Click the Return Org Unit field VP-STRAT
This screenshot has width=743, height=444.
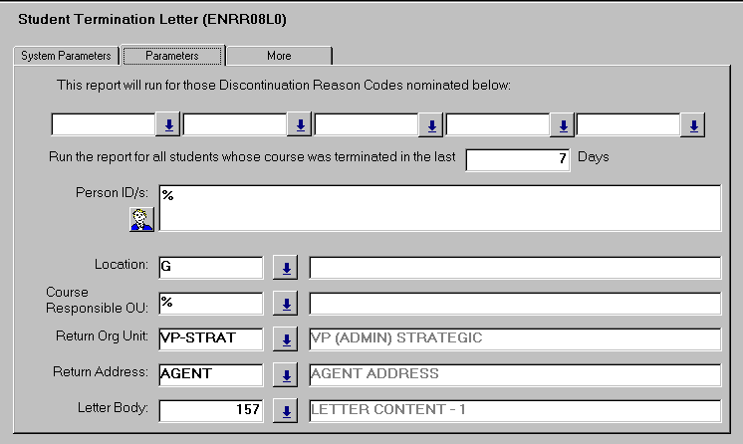point(210,339)
